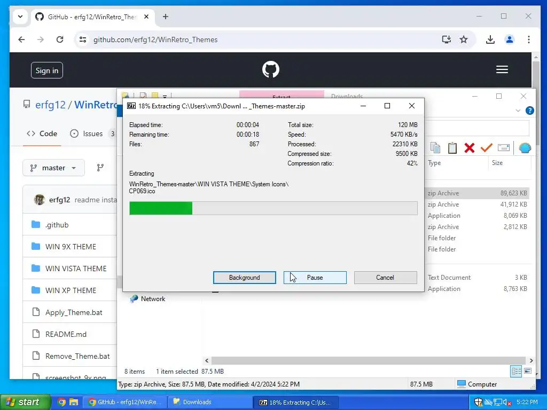Click the network tray icon

[498, 402]
